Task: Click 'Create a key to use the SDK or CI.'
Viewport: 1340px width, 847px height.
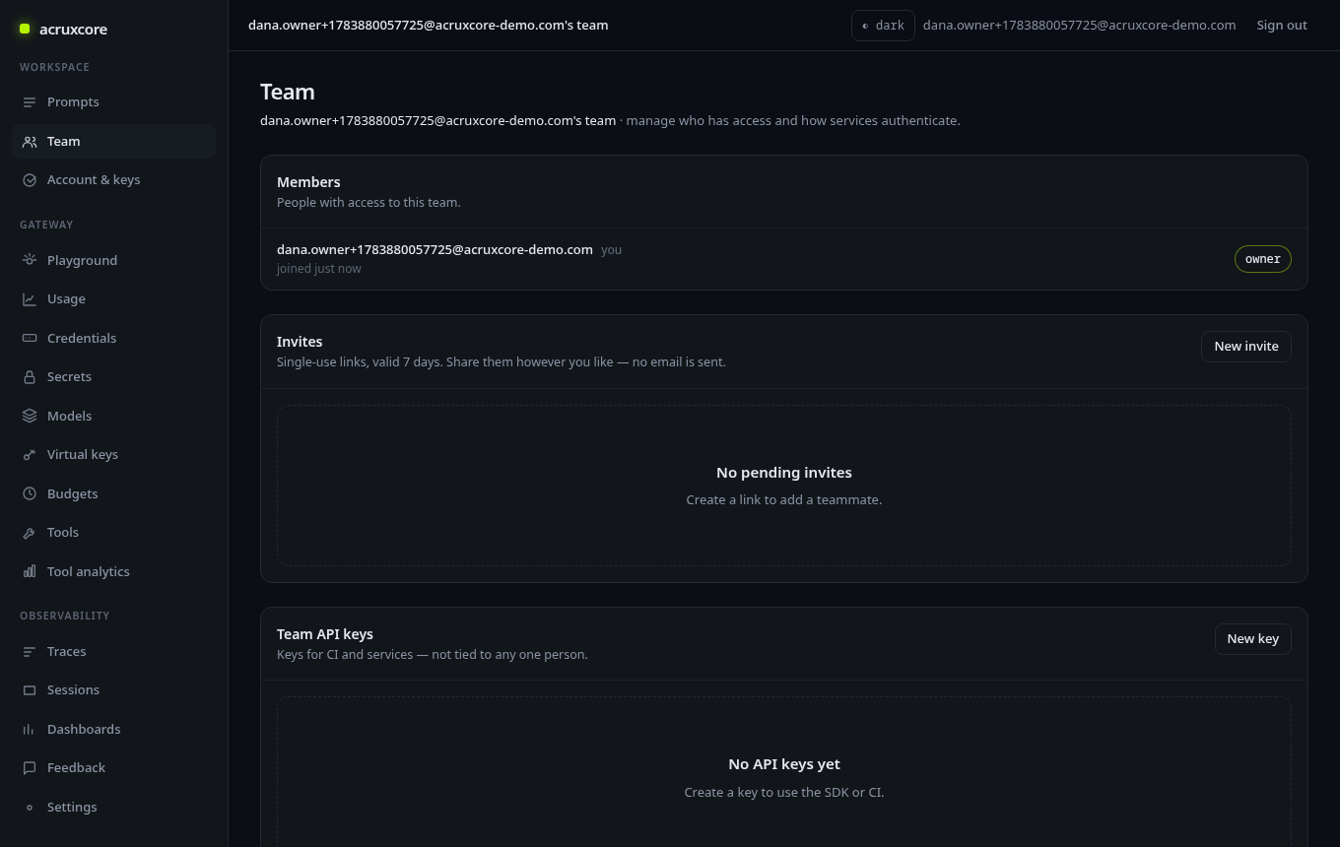Action: [784, 793]
